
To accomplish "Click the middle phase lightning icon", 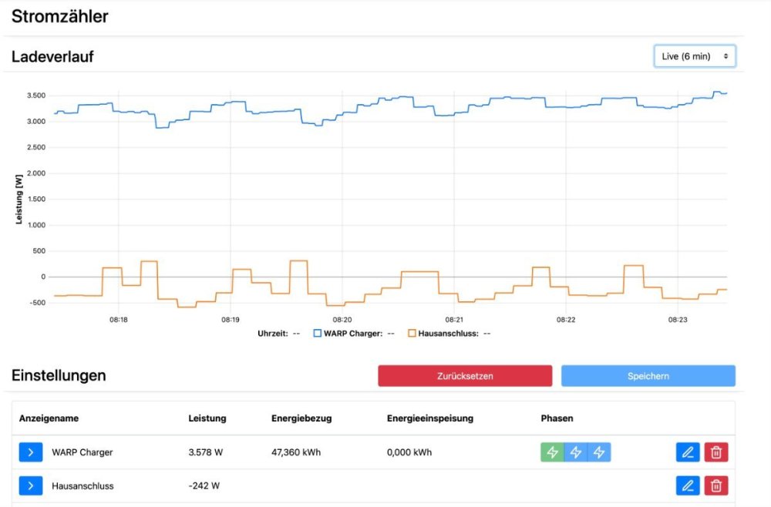I will click(x=575, y=452).
